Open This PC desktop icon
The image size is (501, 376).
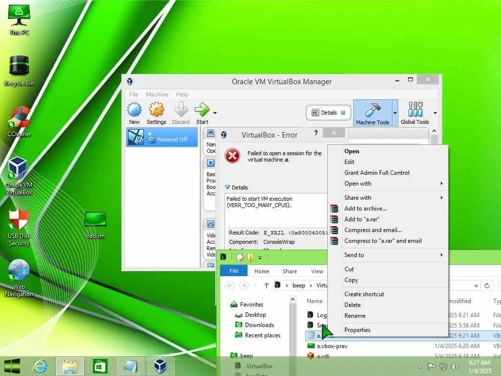19,20
